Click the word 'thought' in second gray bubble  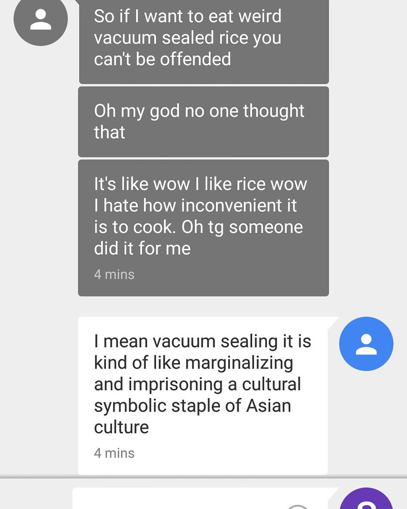pyautogui.click(x=274, y=112)
